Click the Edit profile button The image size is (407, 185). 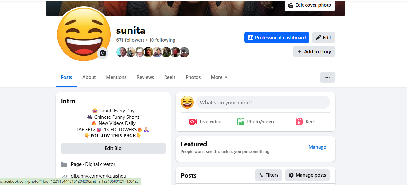point(323,38)
